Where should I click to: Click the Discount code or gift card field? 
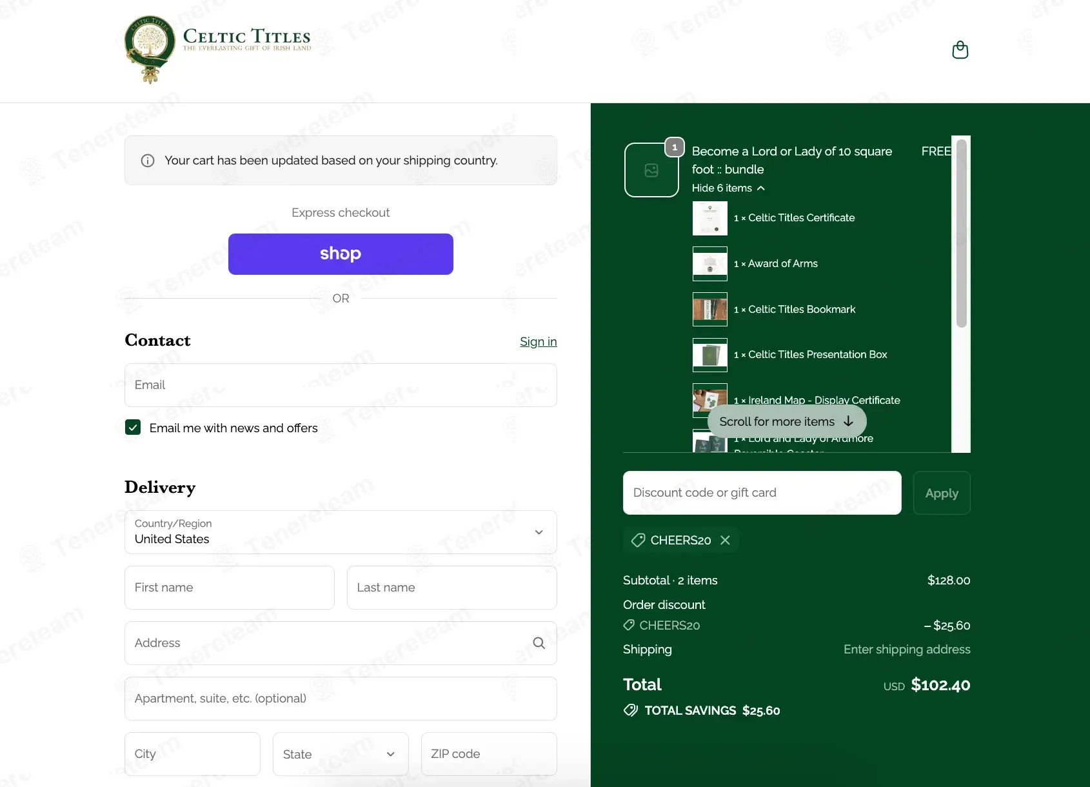[x=762, y=493]
